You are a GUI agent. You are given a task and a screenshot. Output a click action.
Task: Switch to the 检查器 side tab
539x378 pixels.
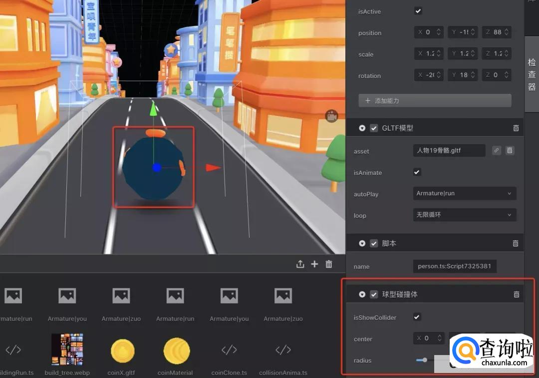click(x=532, y=75)
